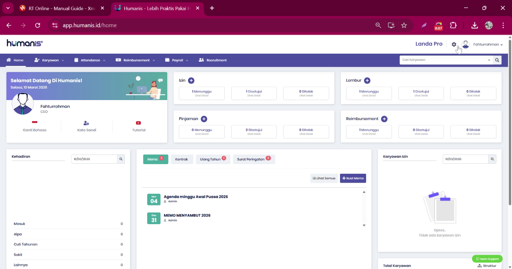Screen dimensions: 512x269
Task: Select the Ulang Tahun tab
Action: pyautogui.click(x=213, y=159)
